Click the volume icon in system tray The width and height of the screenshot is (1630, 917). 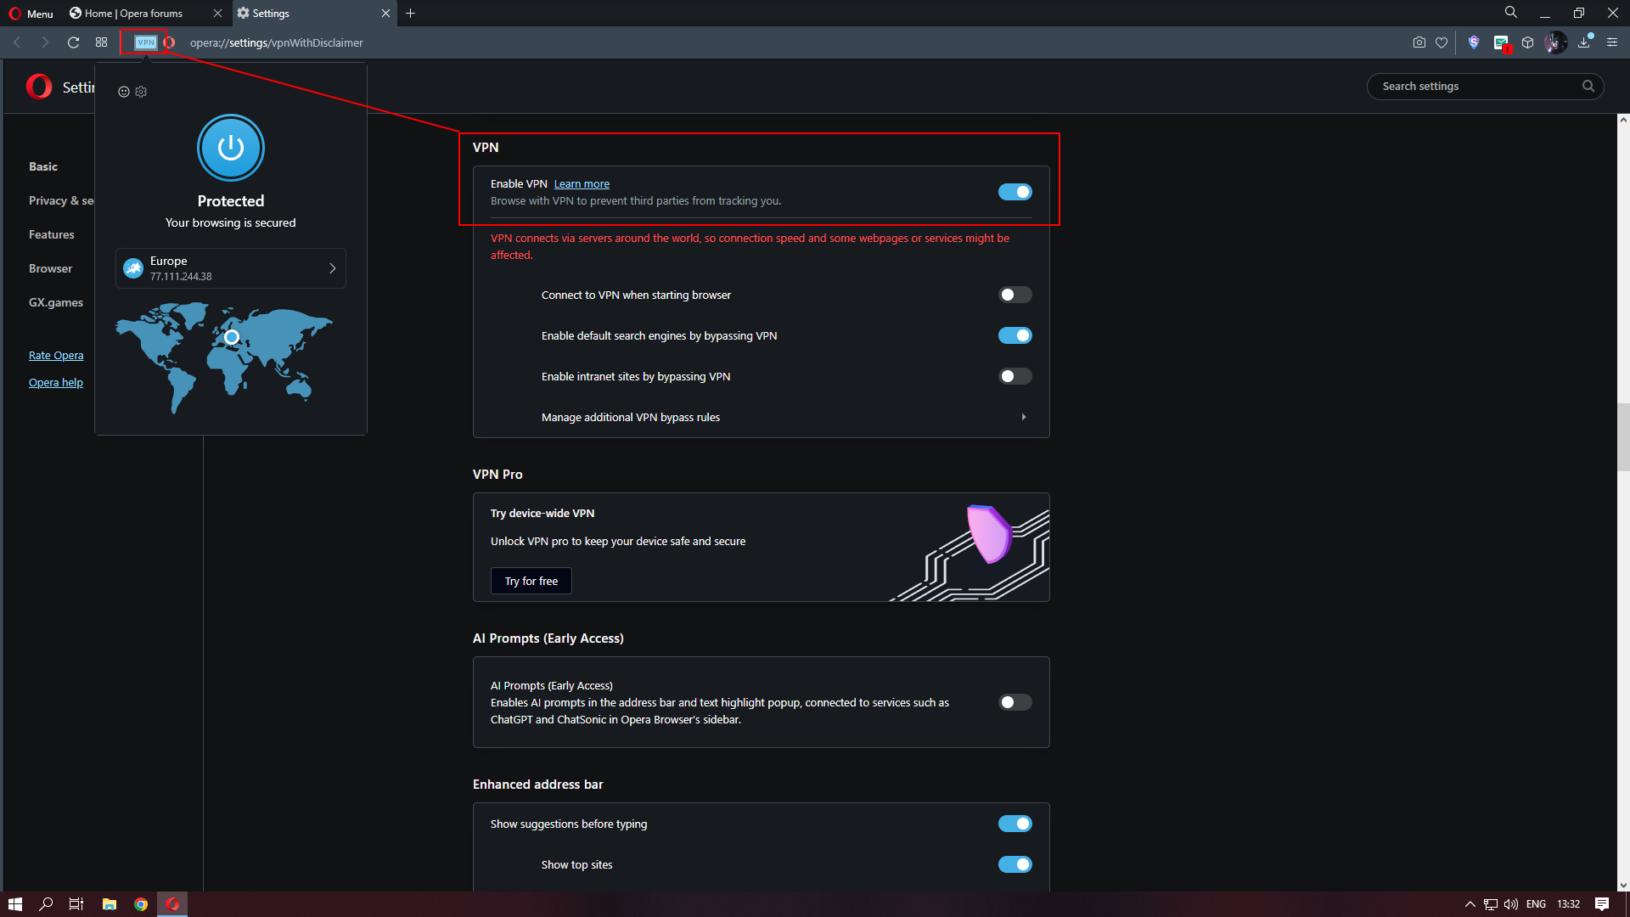[x=1511, y=904]
